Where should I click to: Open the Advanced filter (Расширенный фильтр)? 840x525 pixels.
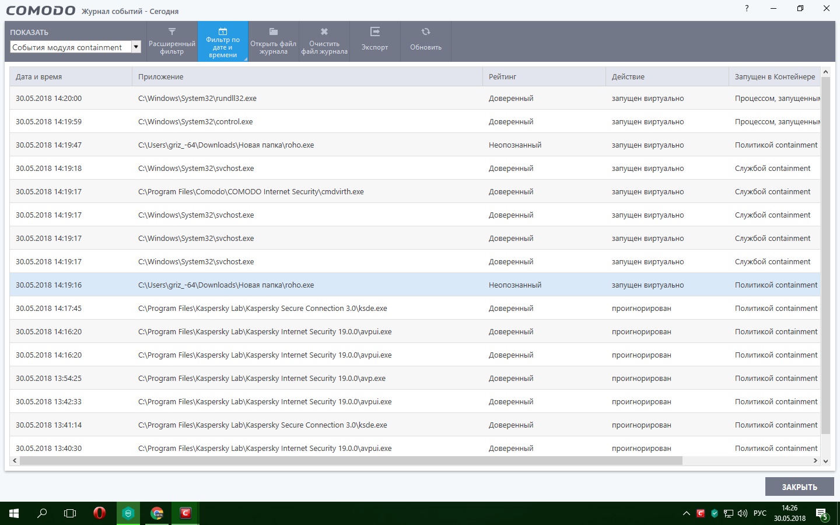coord(172,41)
